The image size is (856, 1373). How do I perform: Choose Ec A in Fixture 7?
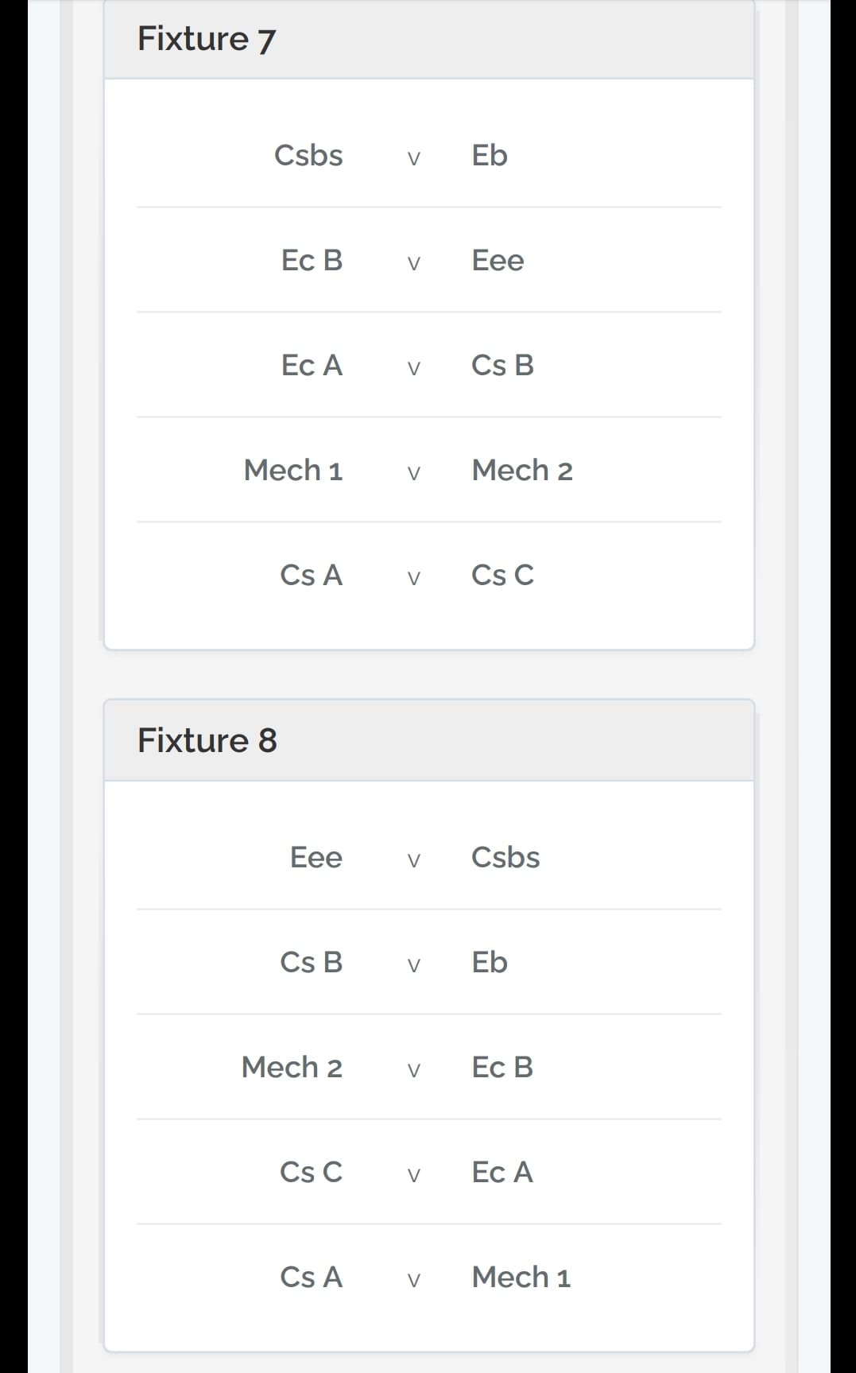pyautogui.click(x=312, y=365)
